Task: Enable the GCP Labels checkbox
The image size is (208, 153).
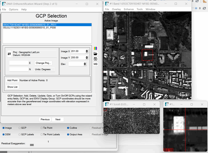Action: pos(20,134)
